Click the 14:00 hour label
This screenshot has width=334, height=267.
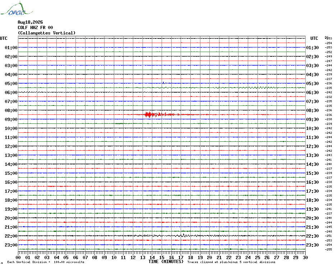(x=11, y=164)
